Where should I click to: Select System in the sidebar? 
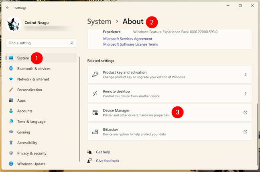pos(41,58)
